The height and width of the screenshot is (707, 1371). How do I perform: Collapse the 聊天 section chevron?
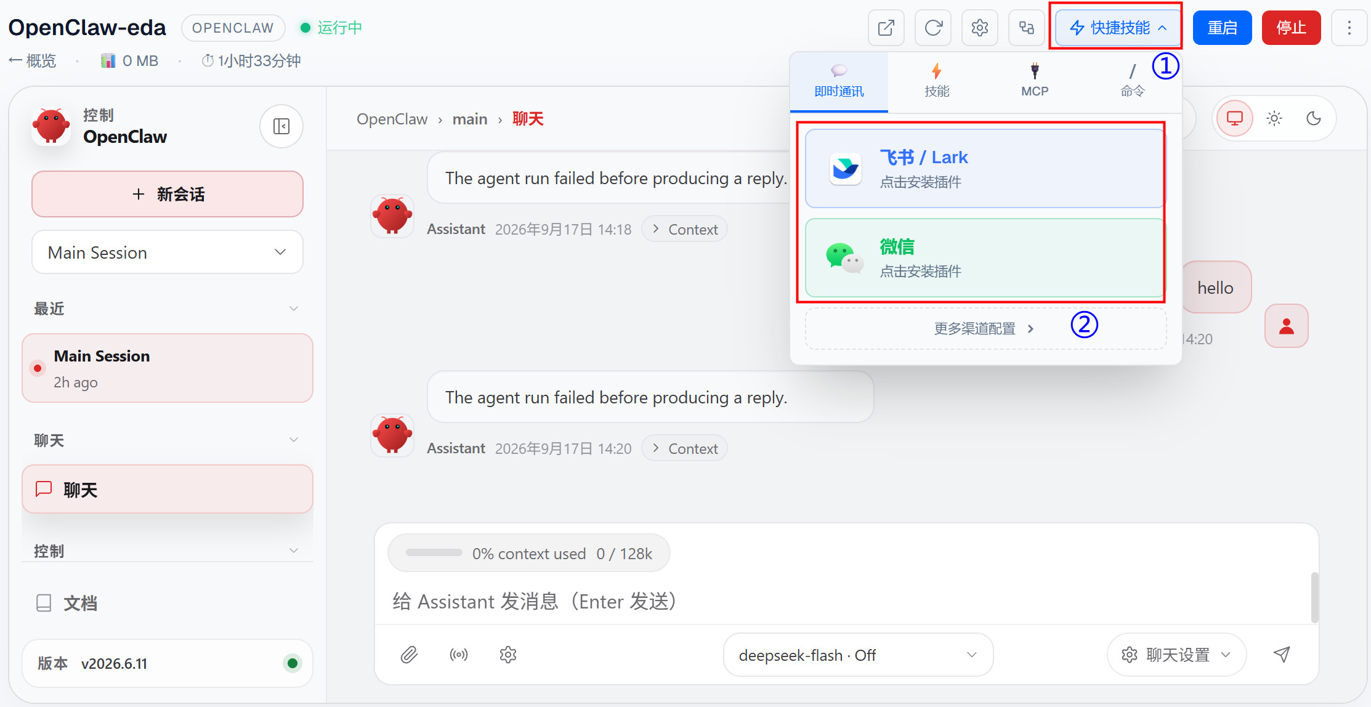click(x=294, y=440)
